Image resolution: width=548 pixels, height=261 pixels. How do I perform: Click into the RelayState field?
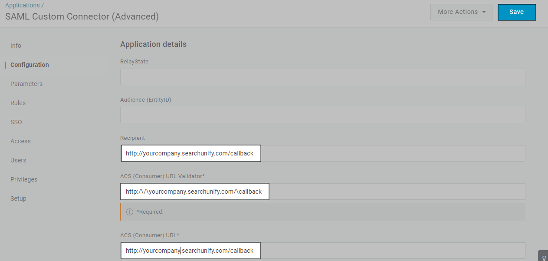pyautogui.click(x=322, y=77)
